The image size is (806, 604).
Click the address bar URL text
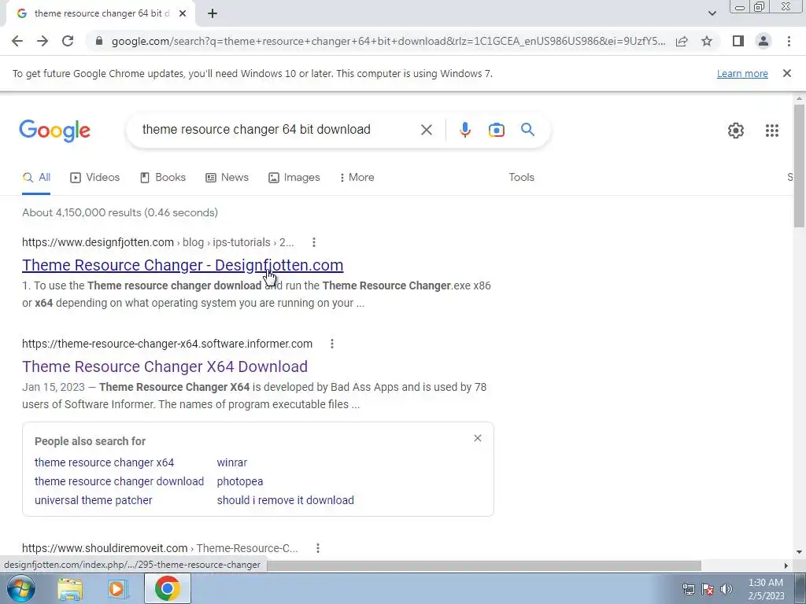pyautogui.click(x=388, y=41)
